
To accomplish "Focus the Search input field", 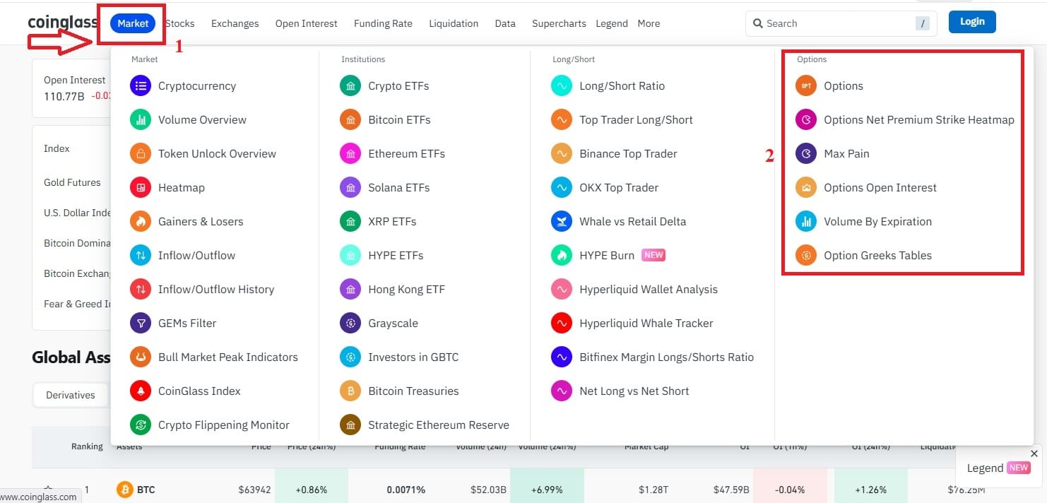I will (841, 23).
